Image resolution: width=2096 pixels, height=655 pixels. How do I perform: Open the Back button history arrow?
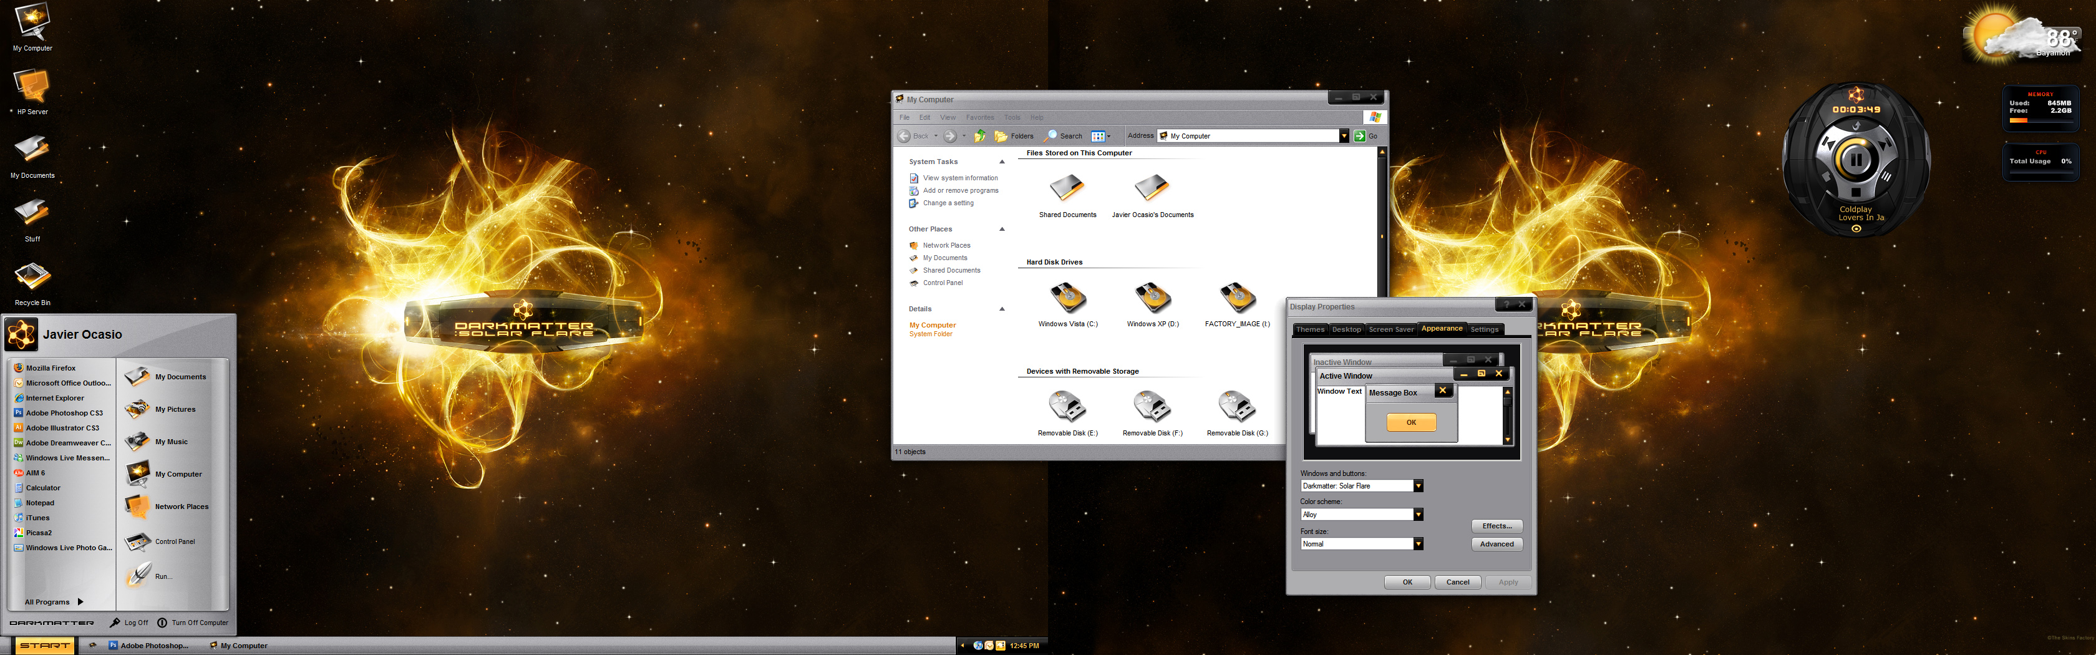coord(936,136)
